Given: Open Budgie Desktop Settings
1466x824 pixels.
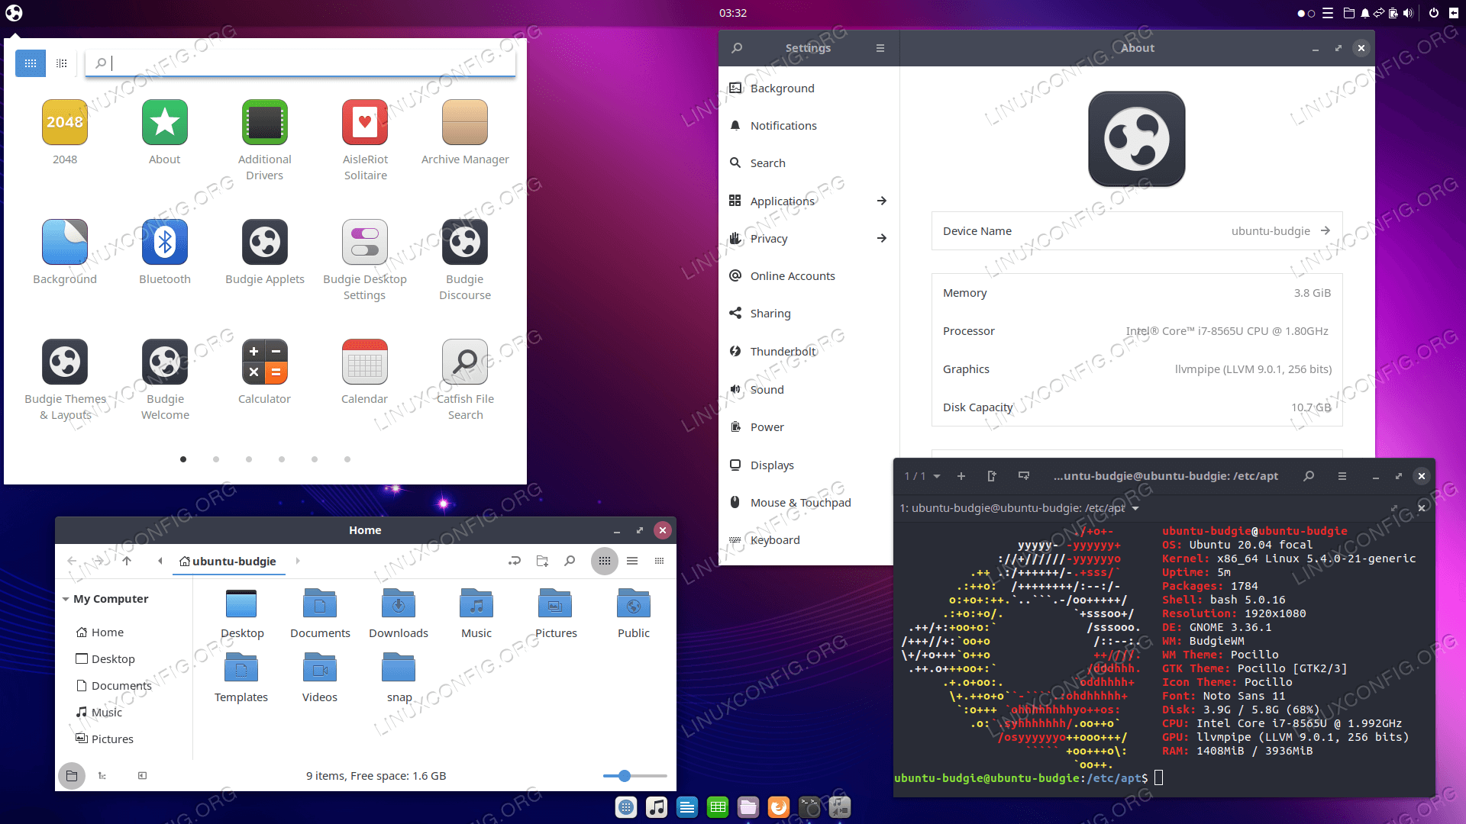Looking at the screenshot, I should tap(365, 259).
